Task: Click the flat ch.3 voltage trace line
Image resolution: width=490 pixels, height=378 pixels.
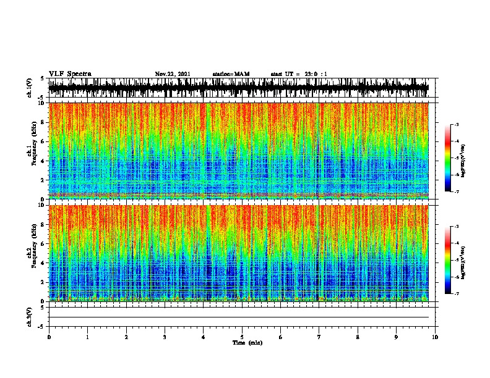Action: [x=239, y=317]
